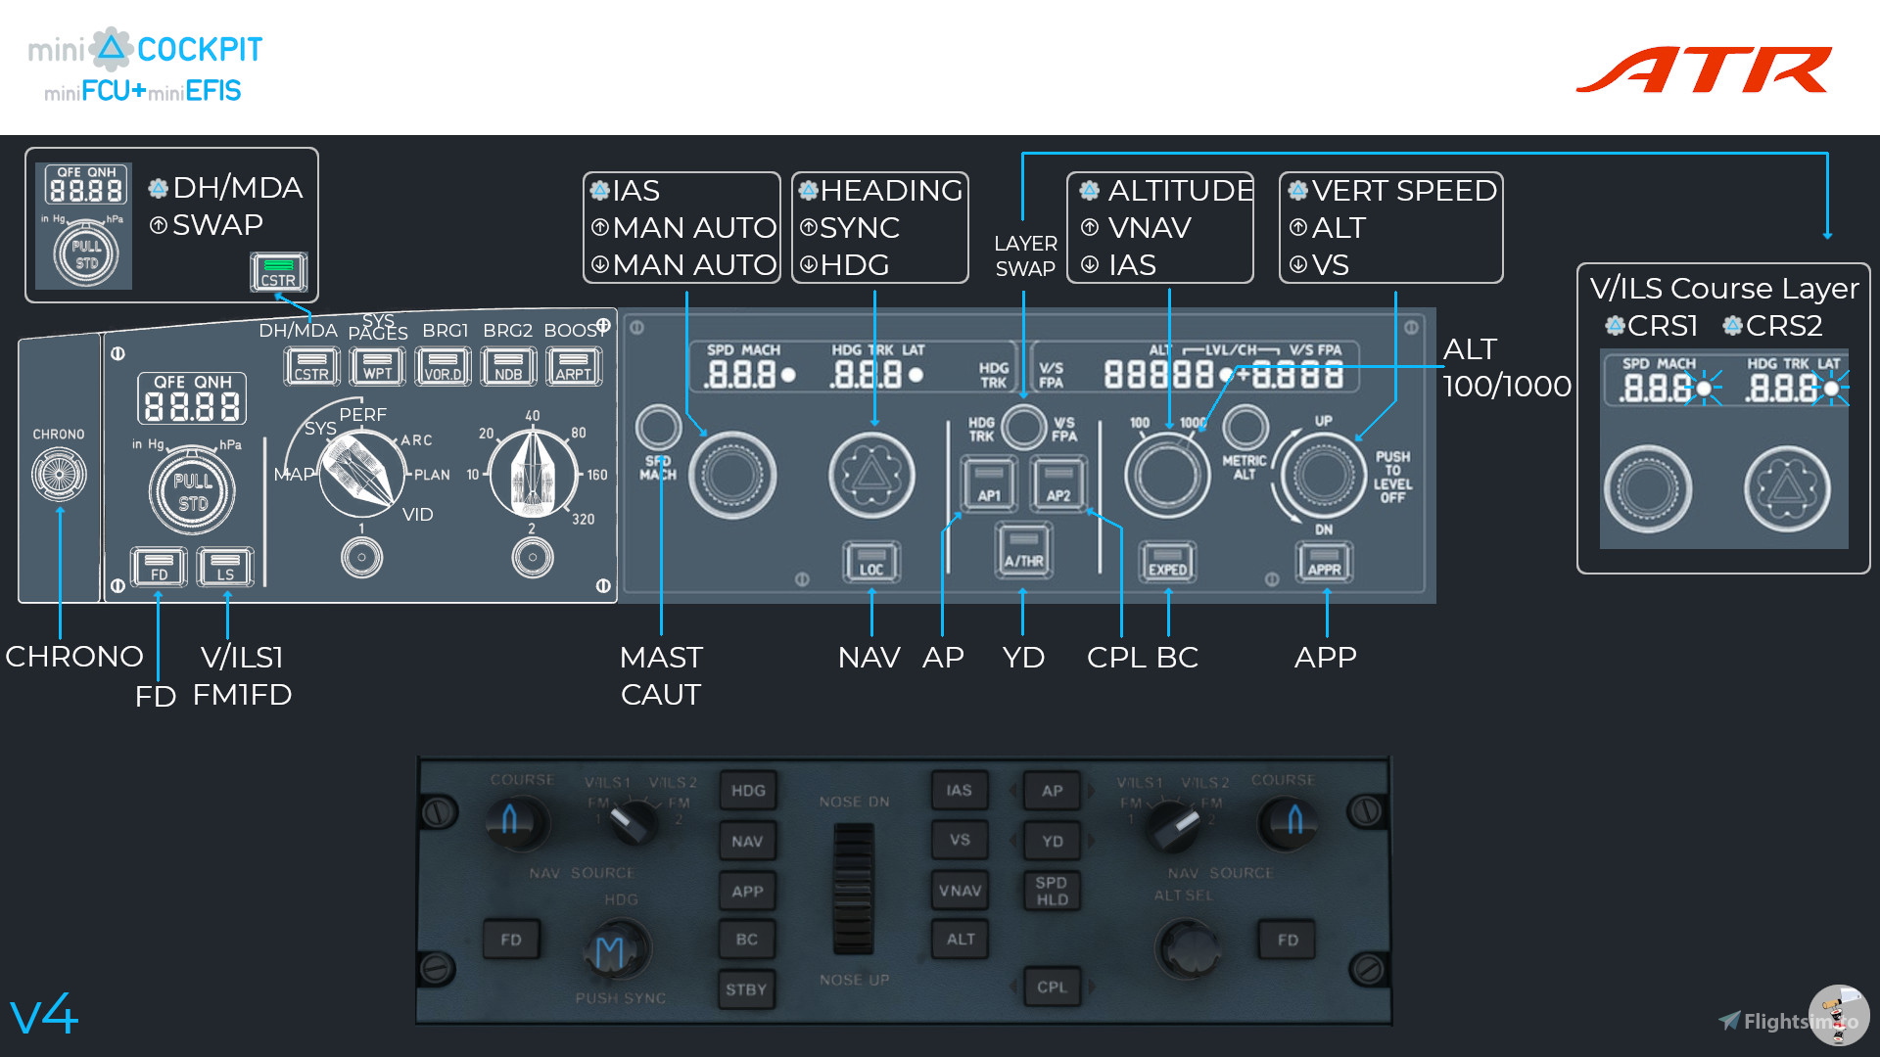Image resolution: width=1880 pixels, height=1057 pixels.
Task: Click the heading selector knob with triangle
Action: (871, 476)
